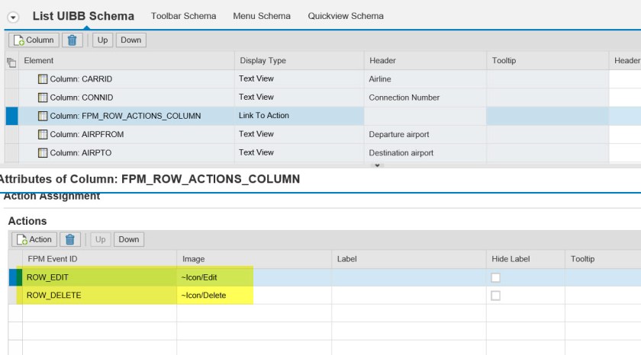641x355 pixels.
Task: Toggle Hide Label checkbox for ROW_DELETE
Action: pyautogui.click(x=496, y=296)
